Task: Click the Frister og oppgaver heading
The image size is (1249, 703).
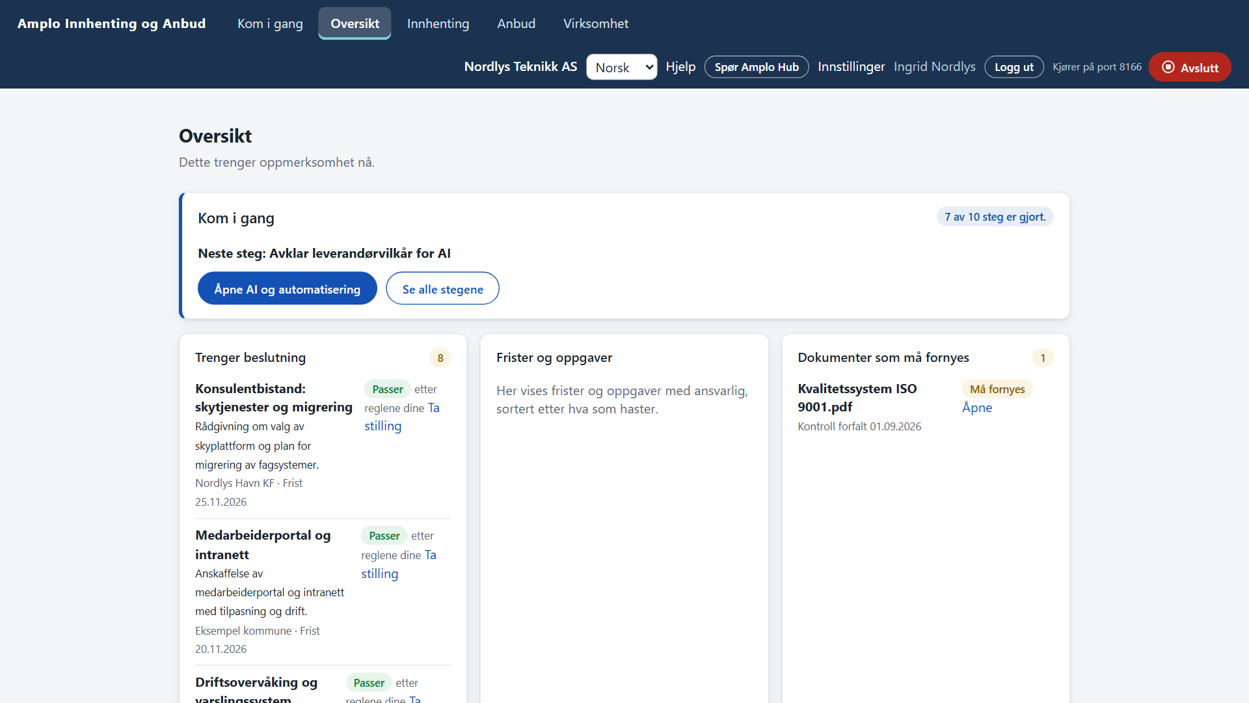Action: (554, 357)
